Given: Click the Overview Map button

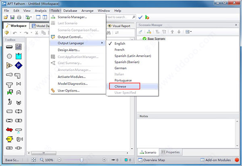Looking at the screenshot, I should coord(152,160).
